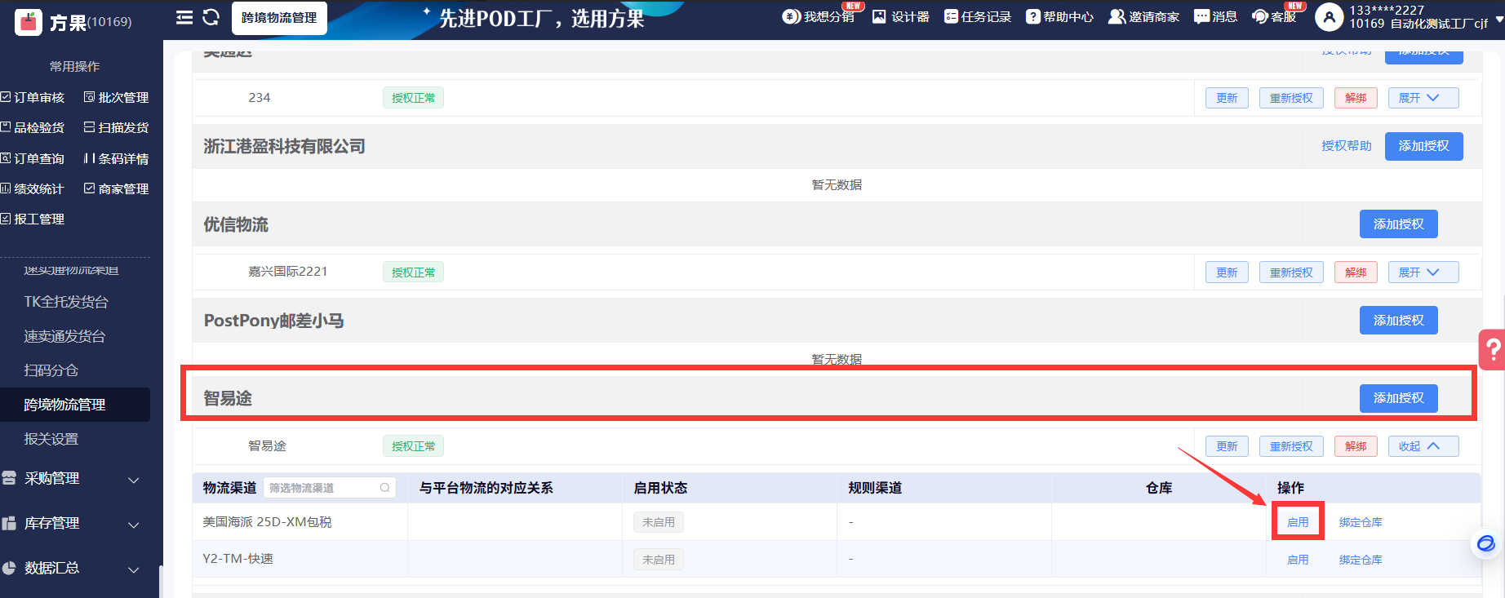Click 邀请商家 to invite merchants

point(1143,16)
